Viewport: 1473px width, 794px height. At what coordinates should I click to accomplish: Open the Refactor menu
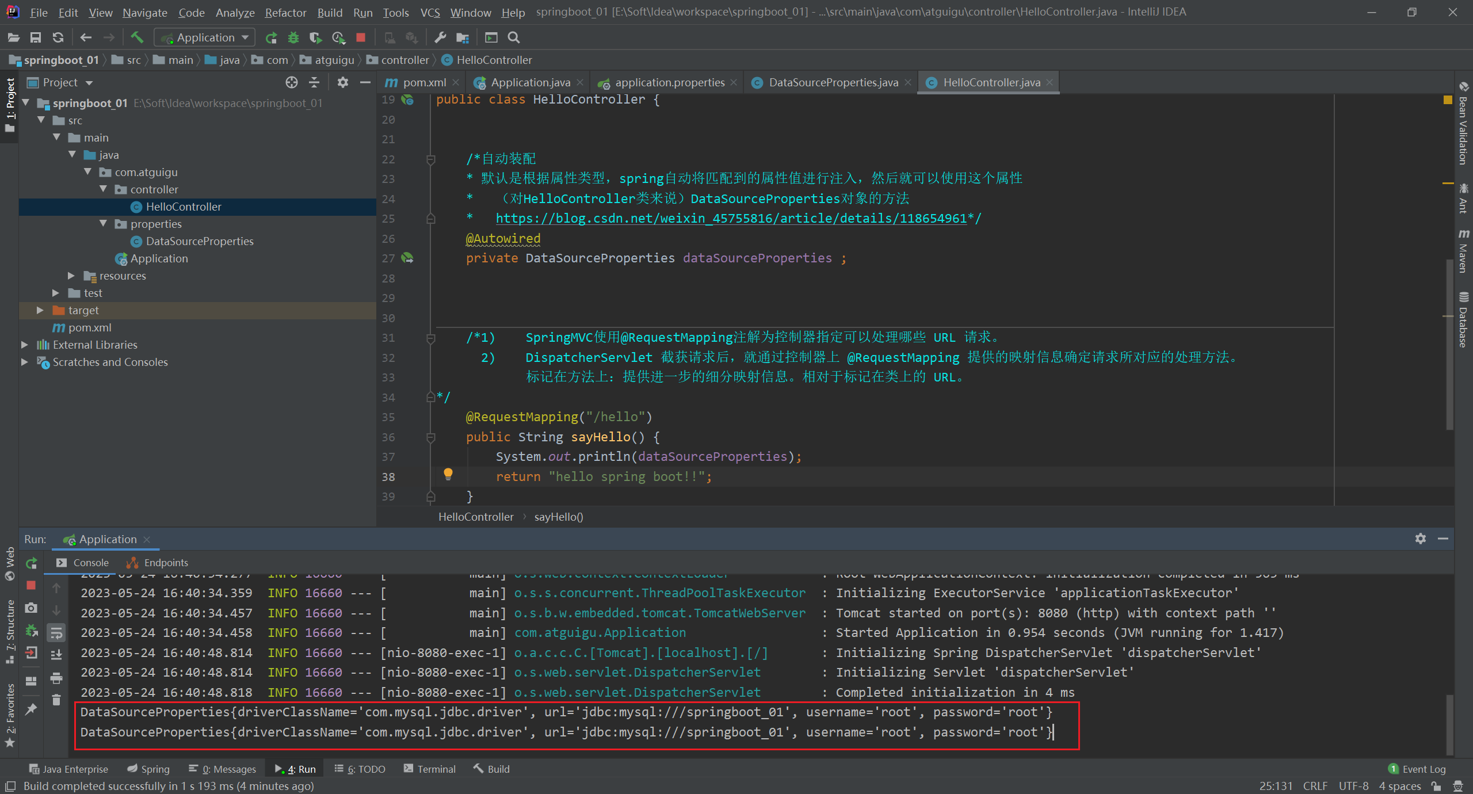[285, 12]
